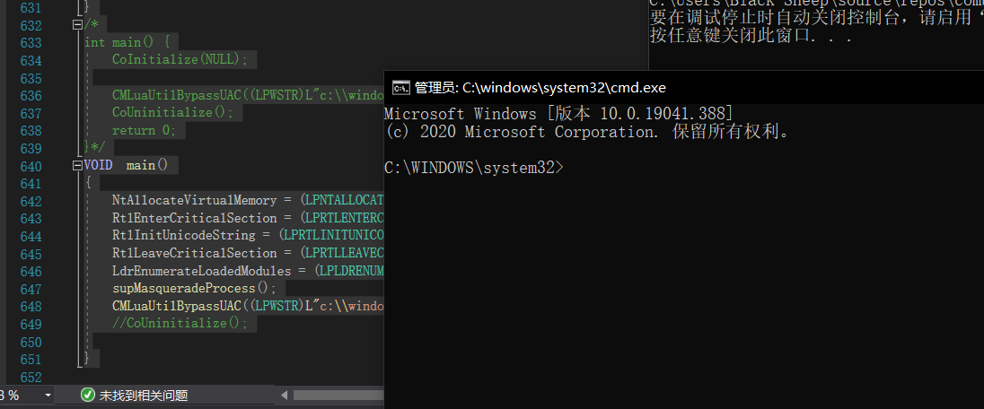Click the return 0; statement
This screenshot has height=409, width=984.
pyautogui.click(x=145, y=130)
